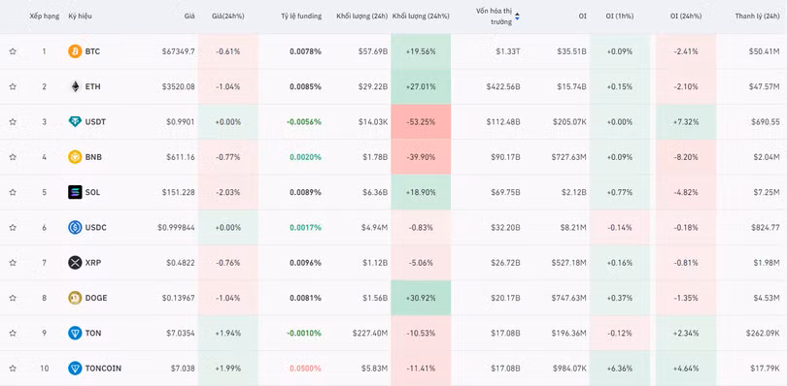This screenshot has width=787, height=386.
Task: Open the TONCOIN symbol link
Action: click(103, 369)
